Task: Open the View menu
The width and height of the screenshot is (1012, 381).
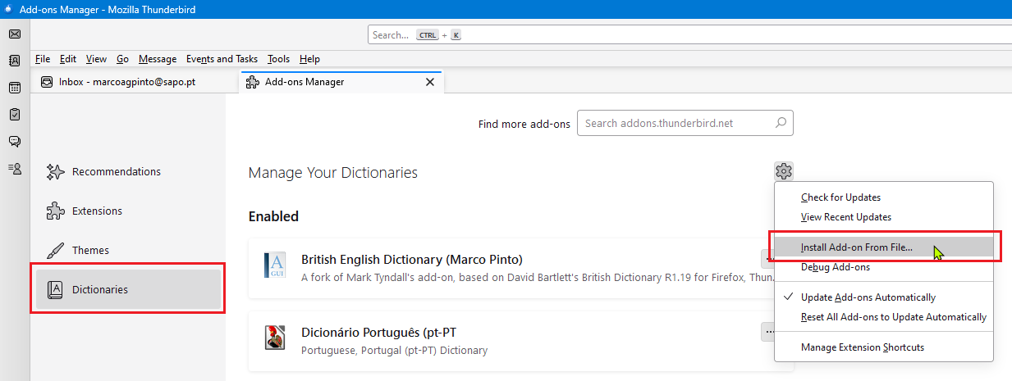Action: [x=97, y=59]
